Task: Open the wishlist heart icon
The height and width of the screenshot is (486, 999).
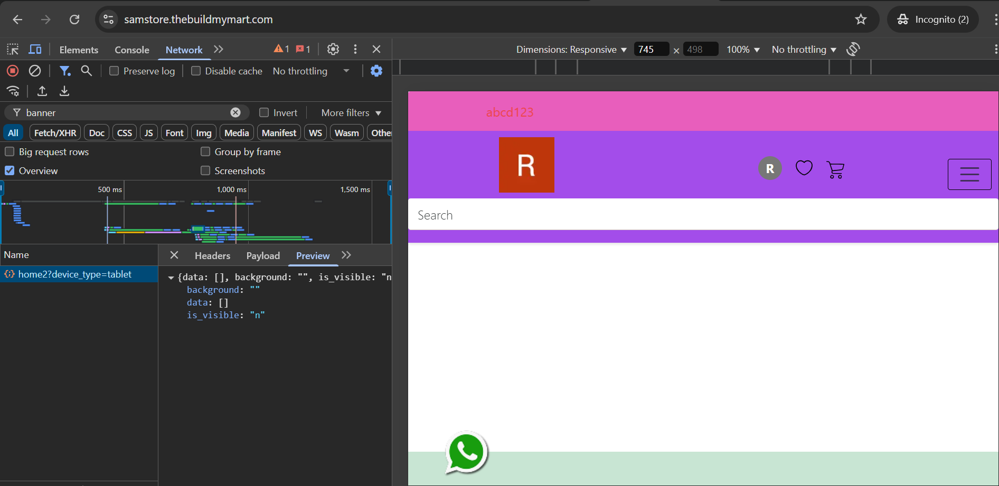Action: [x=804, y=168]
